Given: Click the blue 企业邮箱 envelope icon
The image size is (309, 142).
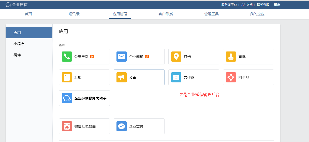Looking at the screenshot, I should pyautogui.click(x=122, y=57).
